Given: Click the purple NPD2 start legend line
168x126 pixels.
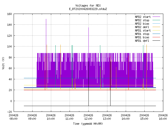Looking at the screenshot, I should [x=156, y=17].
